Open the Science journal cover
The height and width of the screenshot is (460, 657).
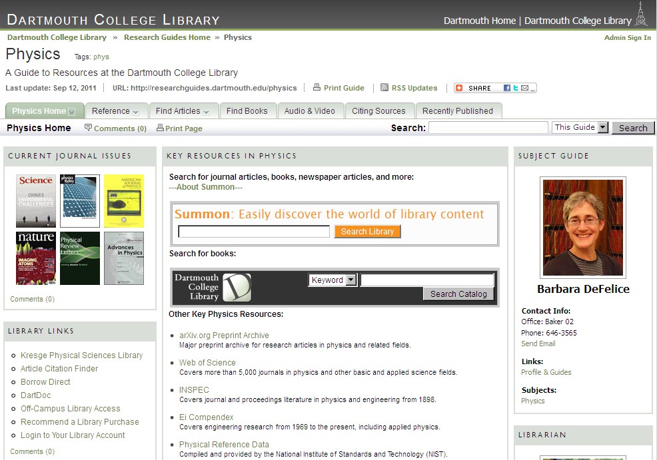point(35,201)
